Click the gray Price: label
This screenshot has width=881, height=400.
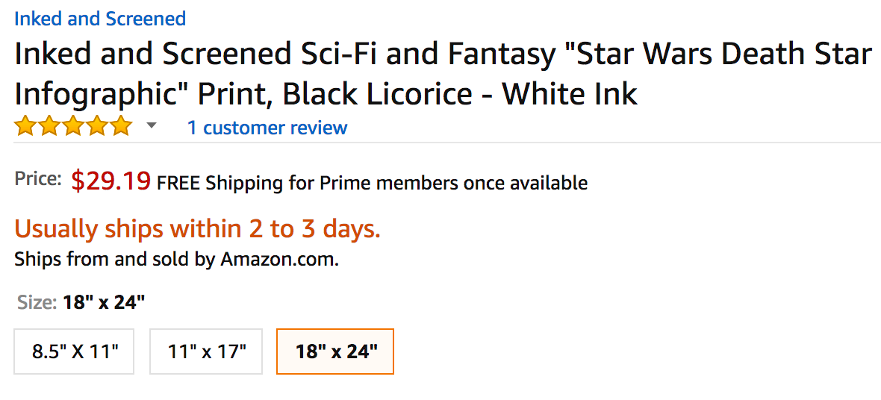point(38,179)
